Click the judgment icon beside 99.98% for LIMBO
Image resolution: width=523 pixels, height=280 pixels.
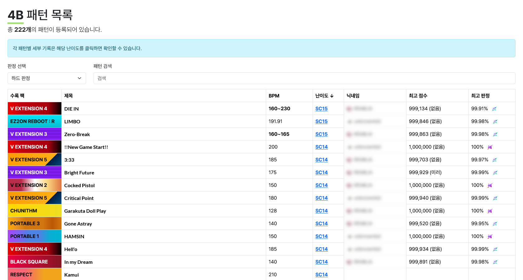point(495,121)
